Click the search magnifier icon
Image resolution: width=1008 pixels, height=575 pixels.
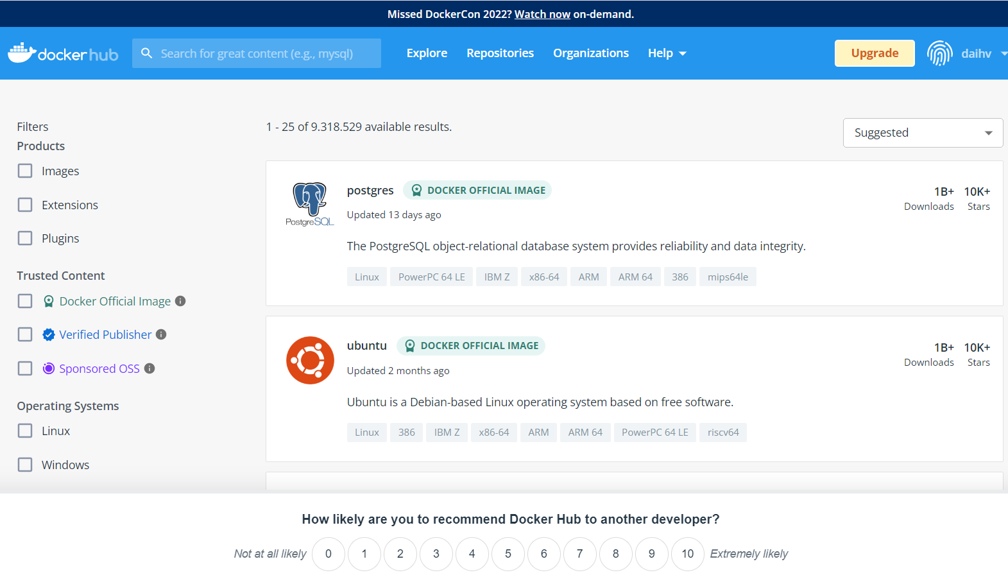click(x=147, y=53)
